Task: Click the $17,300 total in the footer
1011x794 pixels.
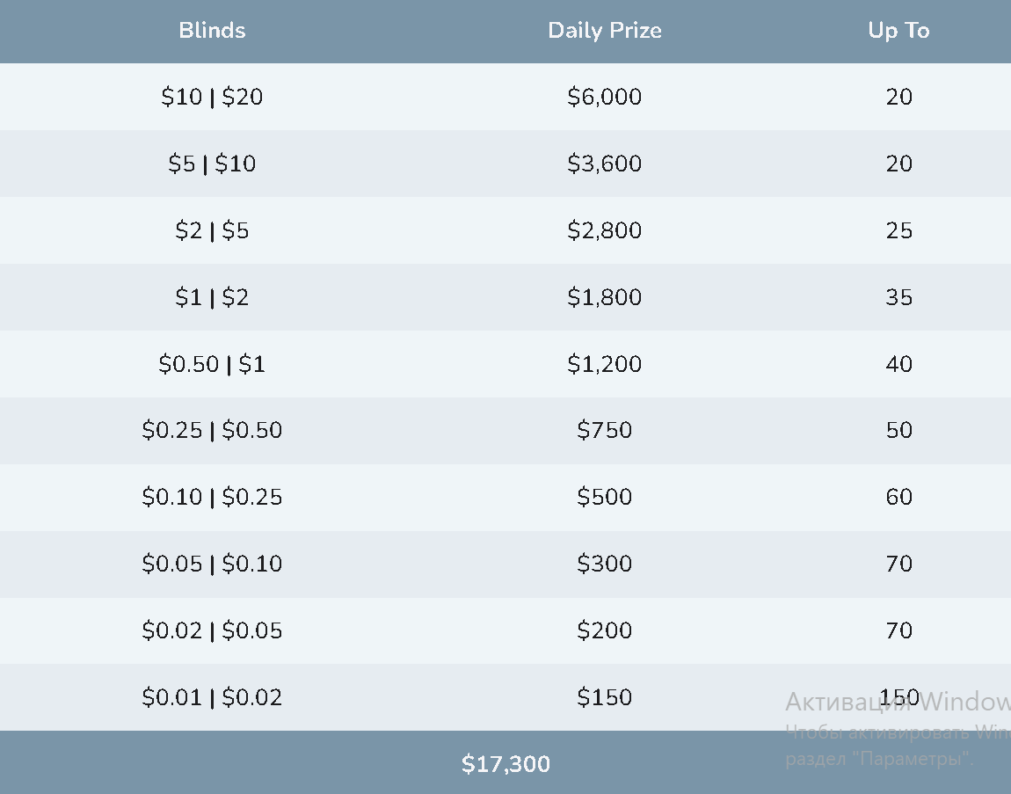Action: [x=505, y=764]
